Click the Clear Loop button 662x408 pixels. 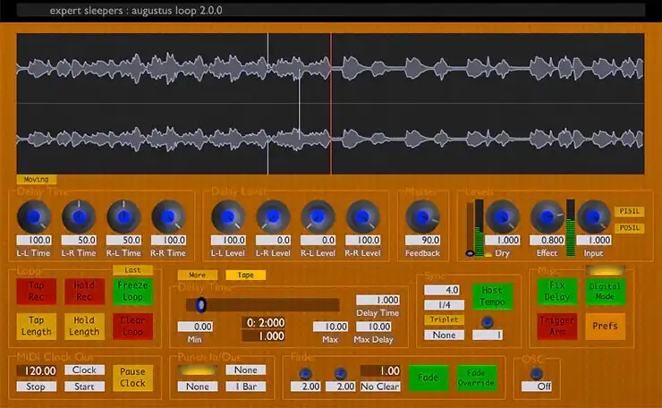pyautogui.click(x=132, y=326)
